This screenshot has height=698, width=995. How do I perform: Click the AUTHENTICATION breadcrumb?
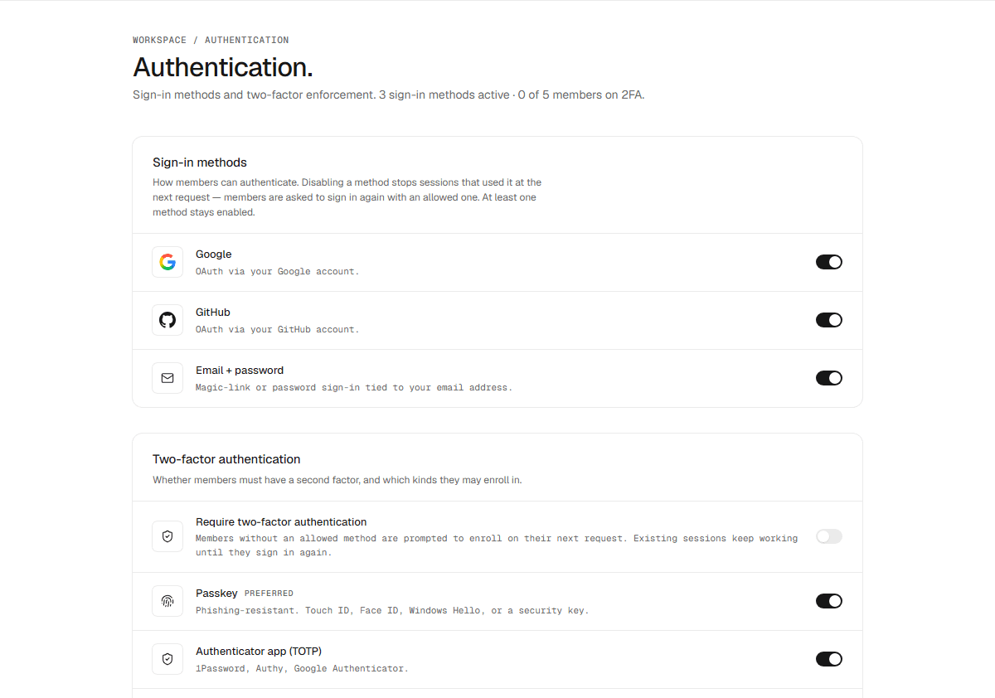point(247,40)
